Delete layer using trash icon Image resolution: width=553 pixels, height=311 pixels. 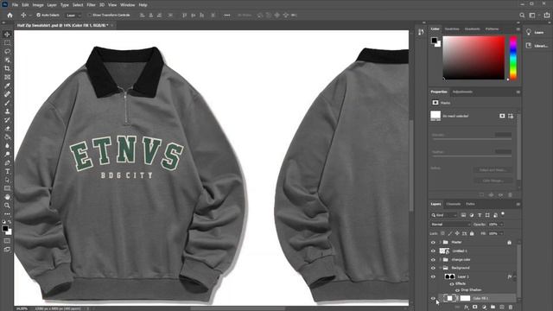point(511,308)
